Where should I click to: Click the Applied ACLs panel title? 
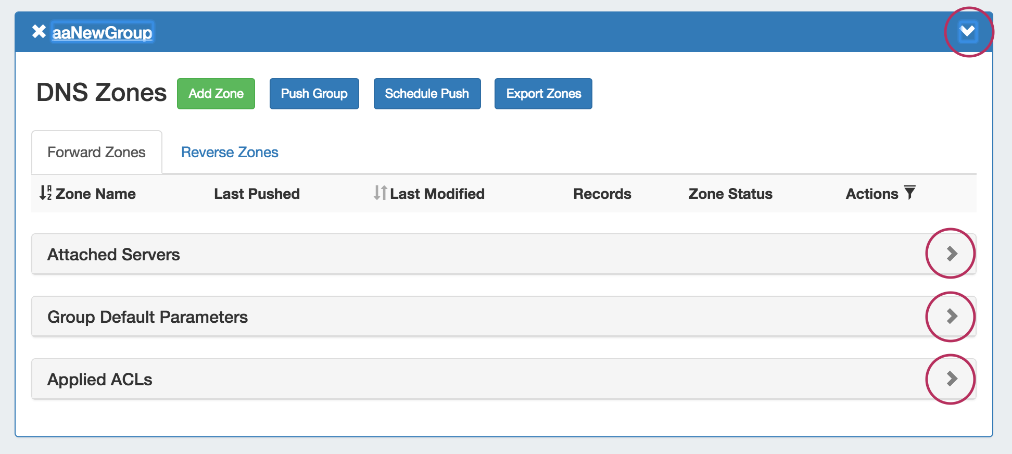[100, 380]
